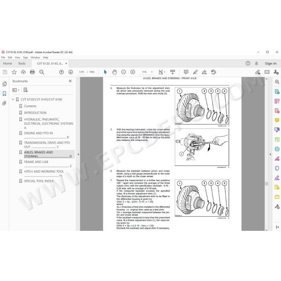Open the Sign document pen icon

pyautogui.click(x=204, y=72)
